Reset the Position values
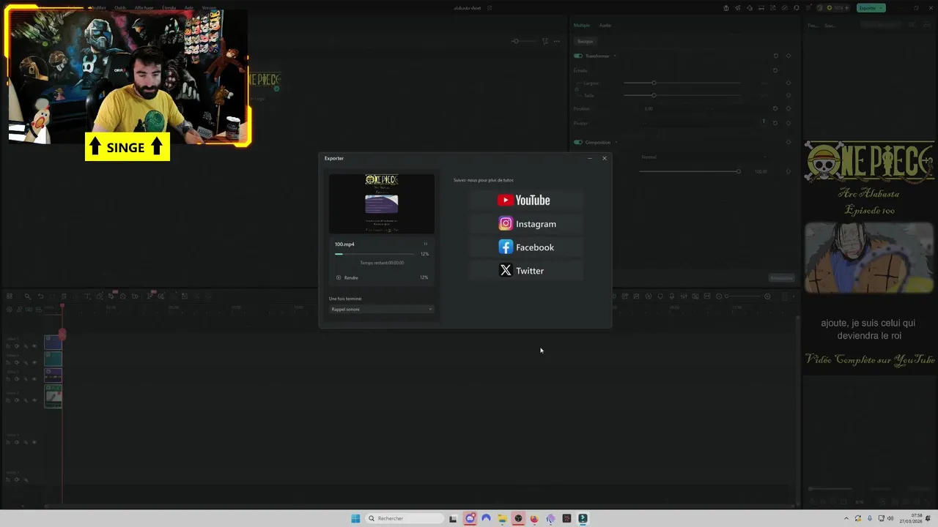 coord(775,108)
